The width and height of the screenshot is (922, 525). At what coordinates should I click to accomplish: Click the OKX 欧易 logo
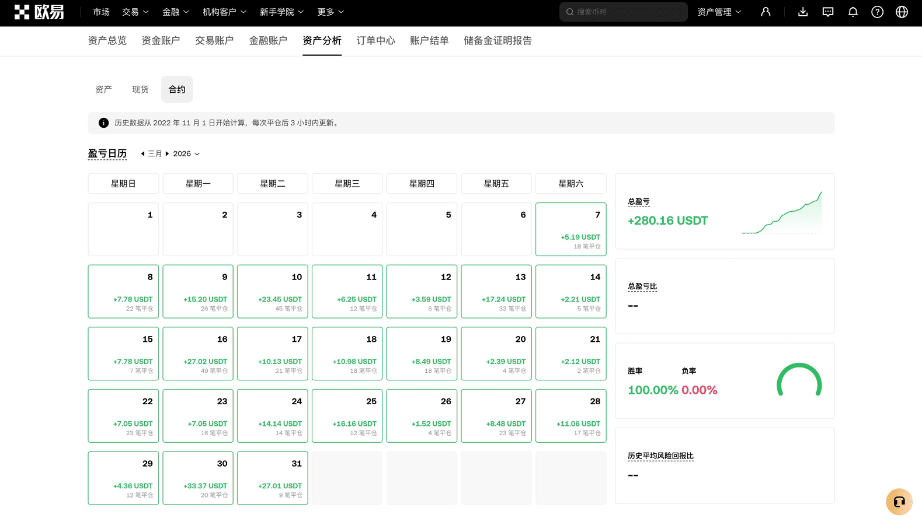coord(39,12)
